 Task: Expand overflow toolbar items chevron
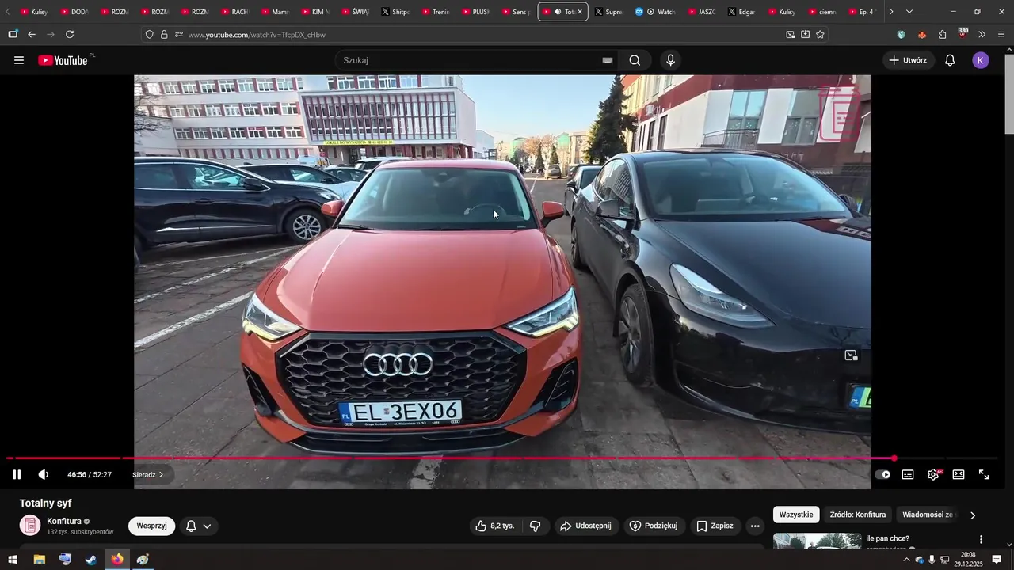[982, 34]
